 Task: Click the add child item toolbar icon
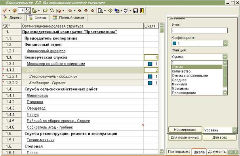coord(52,11)
